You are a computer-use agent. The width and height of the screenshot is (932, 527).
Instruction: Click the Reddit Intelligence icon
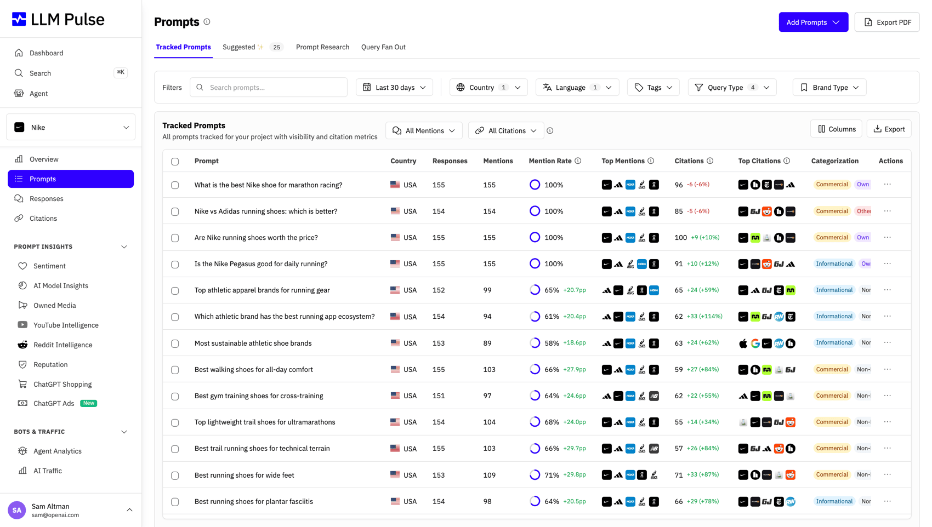point(22,345)
